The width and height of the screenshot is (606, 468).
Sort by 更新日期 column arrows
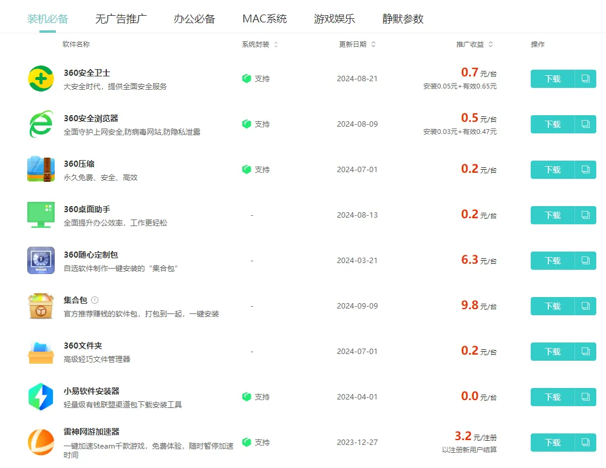pos(373,44)
